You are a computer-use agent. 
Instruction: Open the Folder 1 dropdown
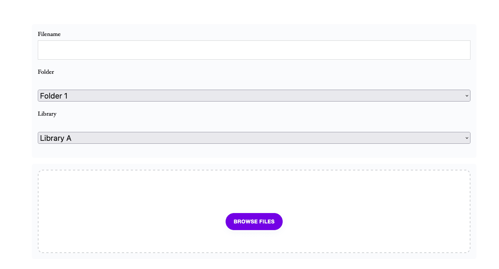pyautogui.click(x=254, y=96)
